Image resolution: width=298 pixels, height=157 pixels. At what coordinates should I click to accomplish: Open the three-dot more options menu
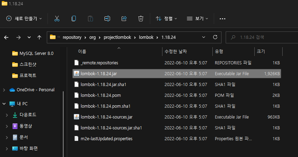[x=222, y=19]
